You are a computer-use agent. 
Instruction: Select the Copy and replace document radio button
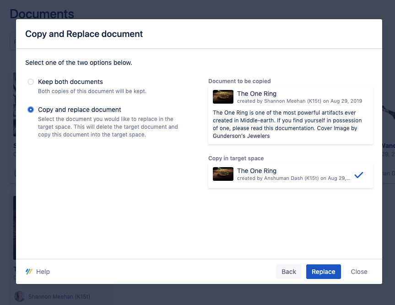[x=31, y=110]
